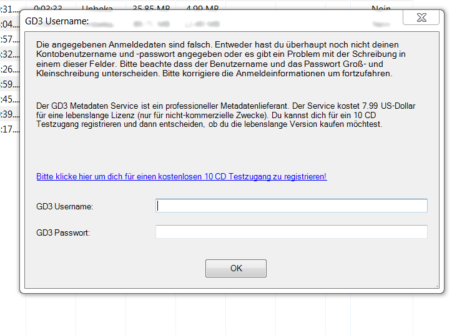Select the background row starting with :32
This screenshot has width=472, height=335.
click(10, 54)
